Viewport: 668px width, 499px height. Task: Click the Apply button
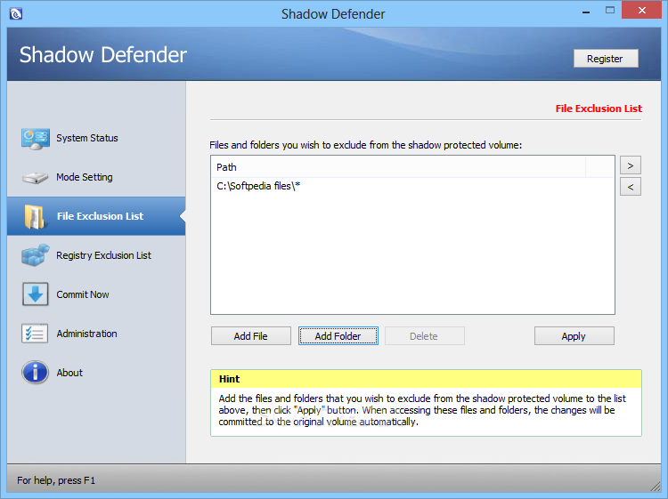pyautogui.click(x=574, y=336)
